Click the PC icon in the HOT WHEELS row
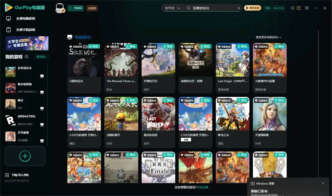The width and height of the screenshot is (332, 196). point(42,92)
